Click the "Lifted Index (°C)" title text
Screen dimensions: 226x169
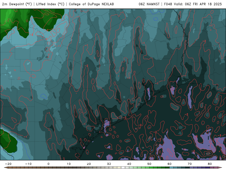tap(50, 4)
